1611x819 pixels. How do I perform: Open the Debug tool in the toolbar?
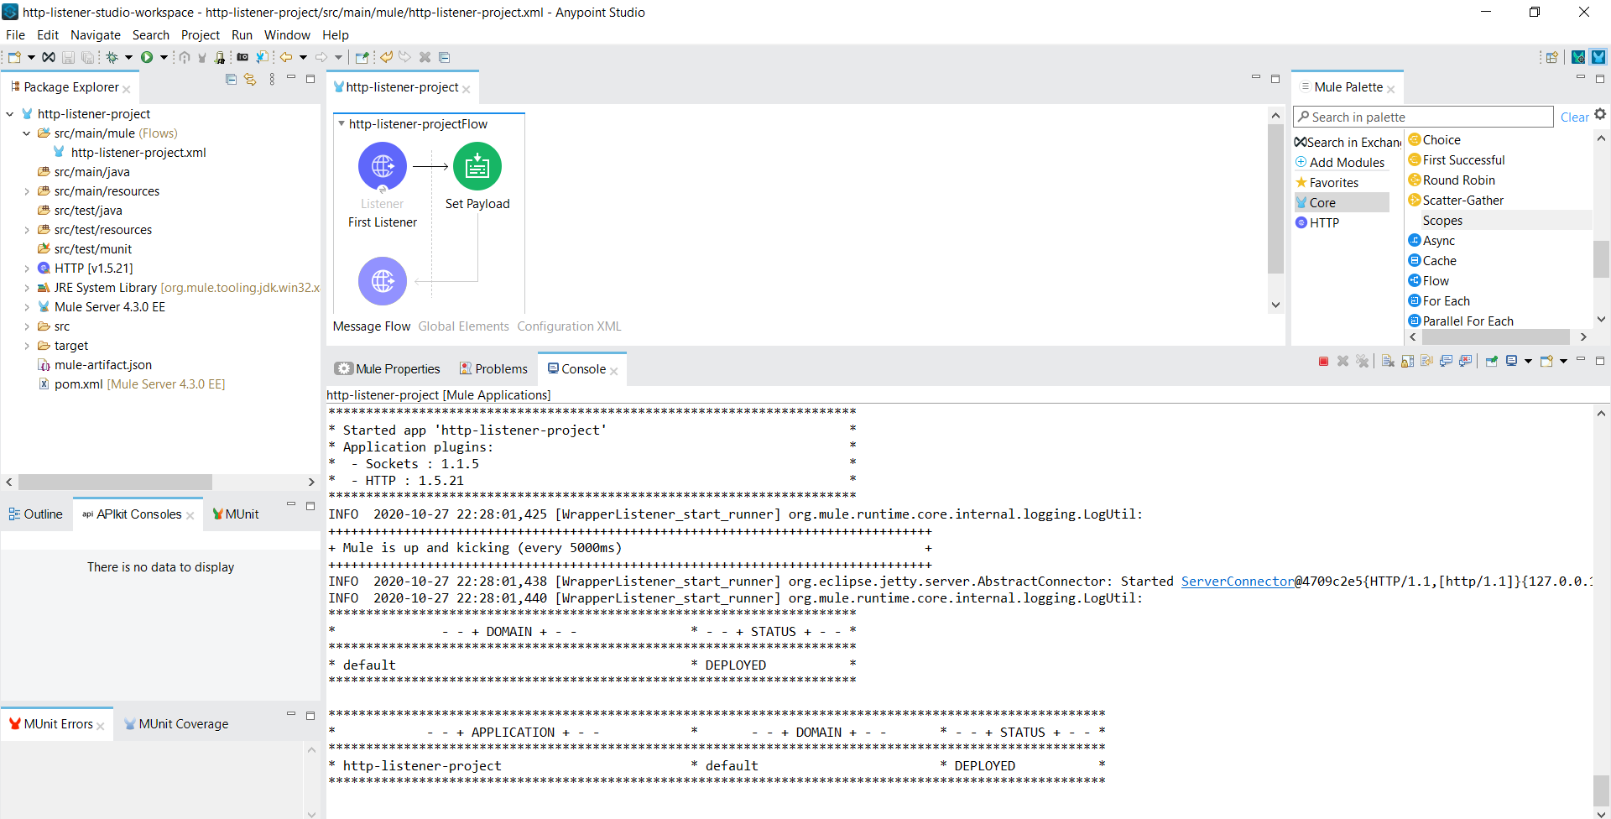pyautogui.click(x=112, y=57)
